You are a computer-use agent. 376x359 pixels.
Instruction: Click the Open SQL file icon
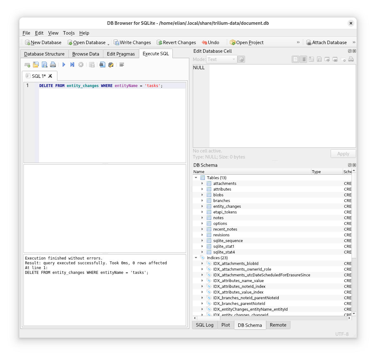(x=36, y=64)
